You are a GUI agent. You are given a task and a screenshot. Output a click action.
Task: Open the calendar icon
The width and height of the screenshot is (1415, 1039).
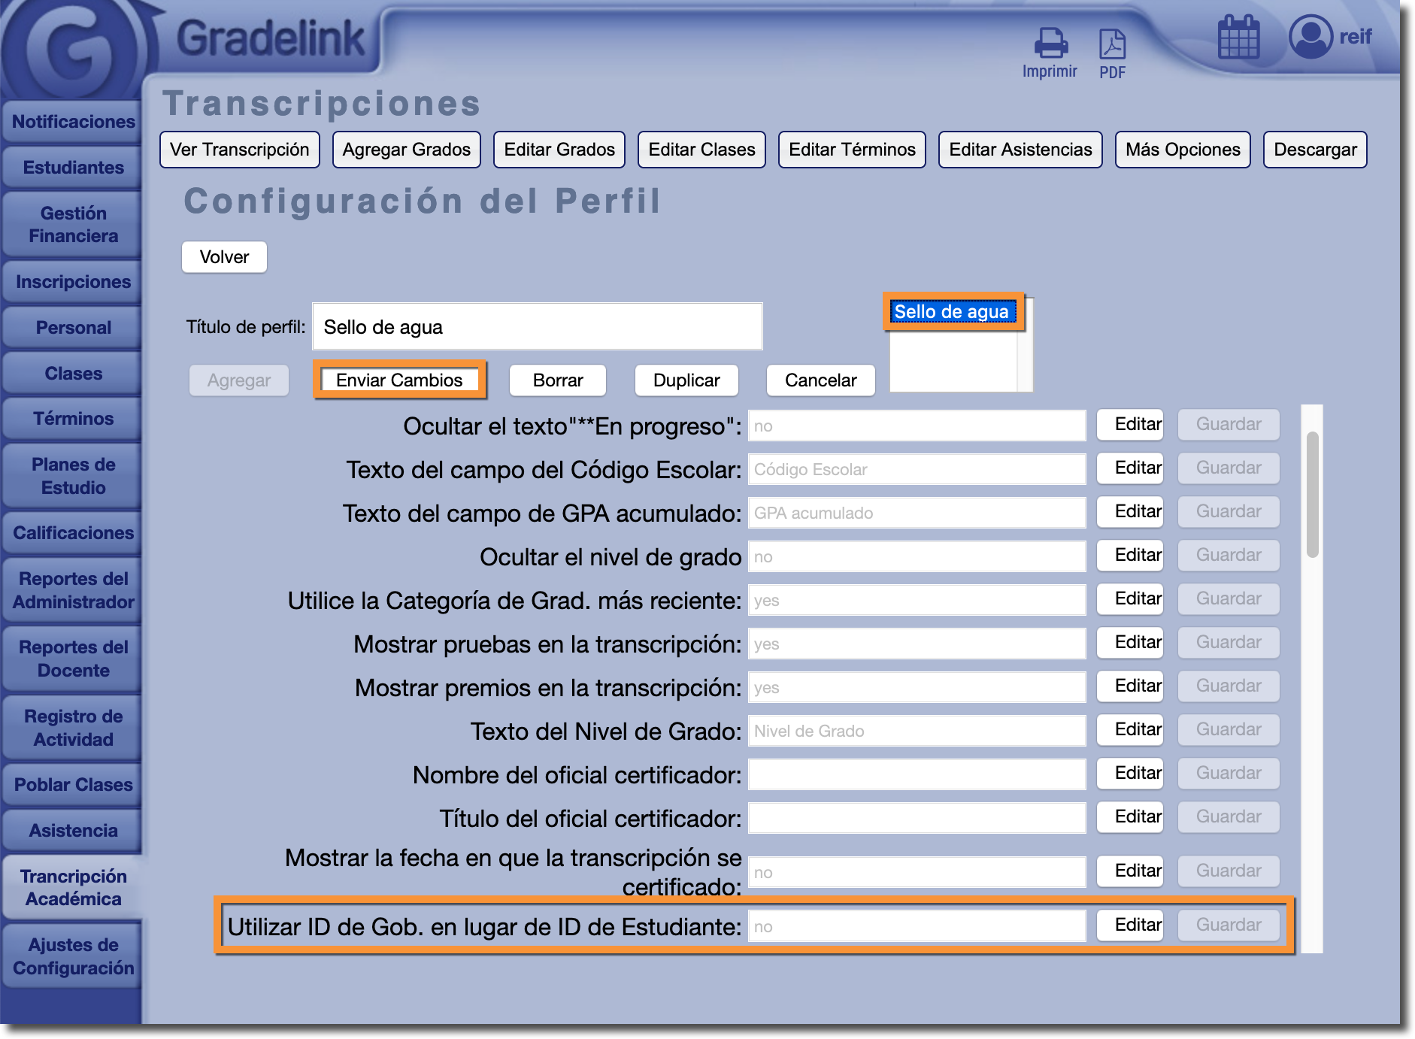click(1238, 38)
